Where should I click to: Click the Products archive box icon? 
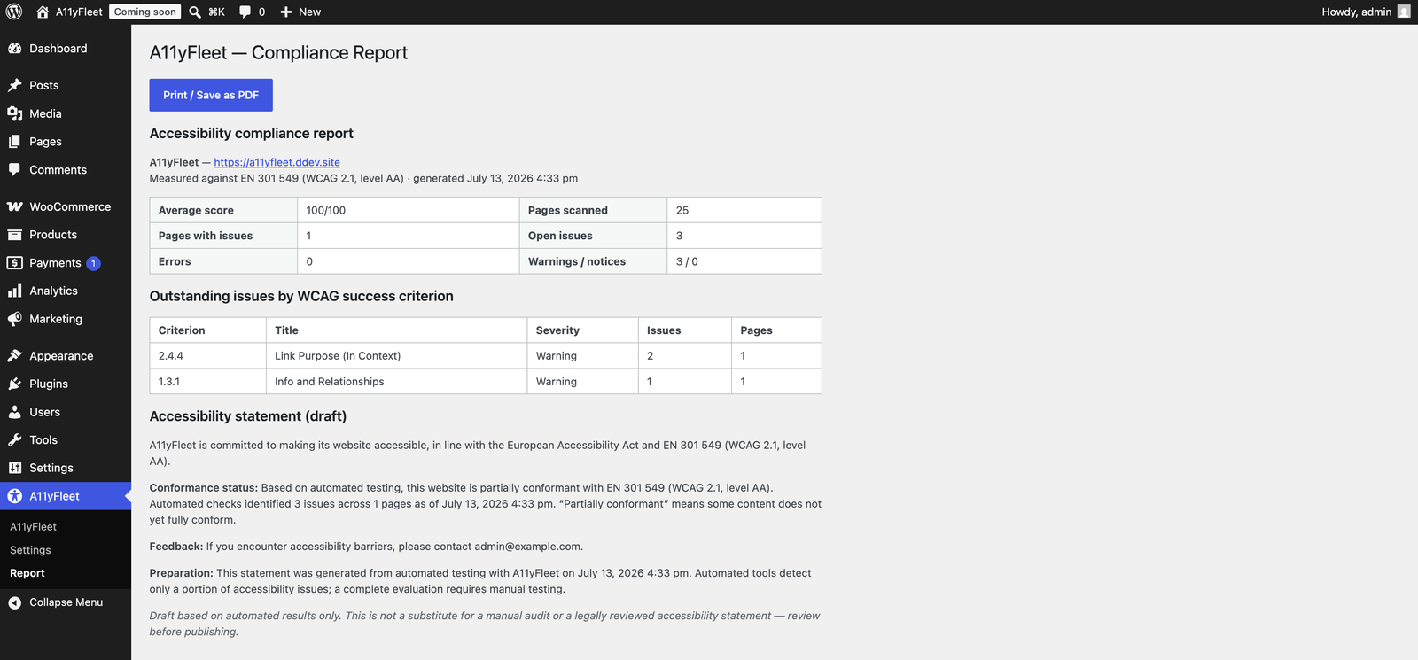15,235
